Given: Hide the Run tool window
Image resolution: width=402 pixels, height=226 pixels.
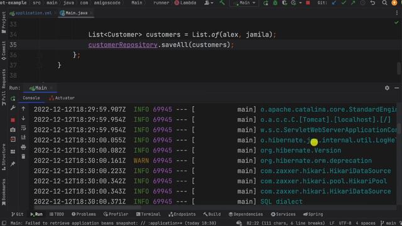Looking at the screenshot, I should [396, 88].
